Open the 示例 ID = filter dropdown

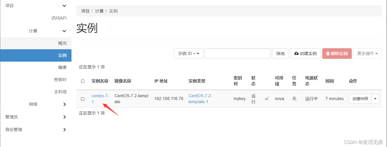[189, 53]
